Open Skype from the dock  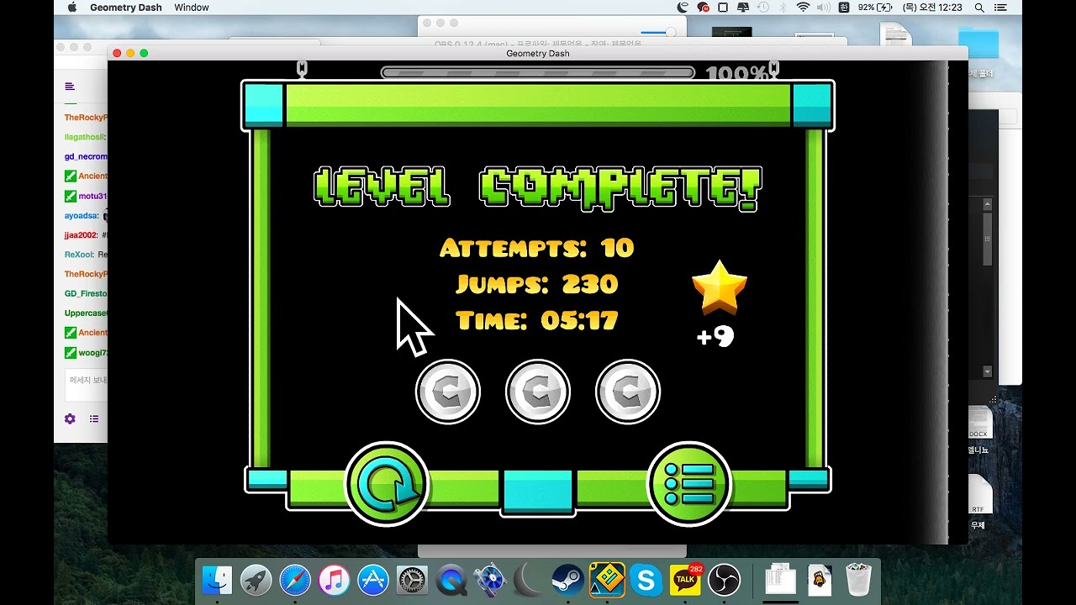coord(646,580)
